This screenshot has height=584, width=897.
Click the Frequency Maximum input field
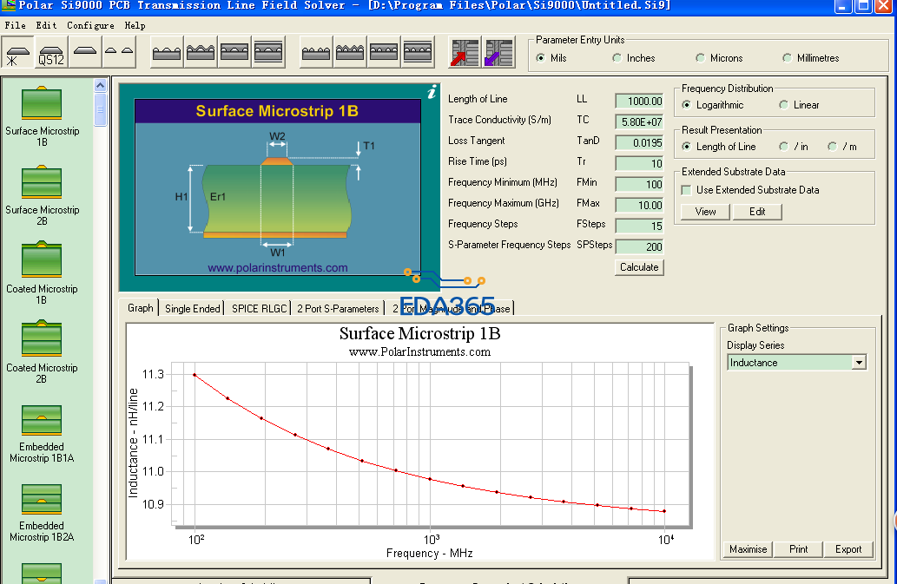639,205
